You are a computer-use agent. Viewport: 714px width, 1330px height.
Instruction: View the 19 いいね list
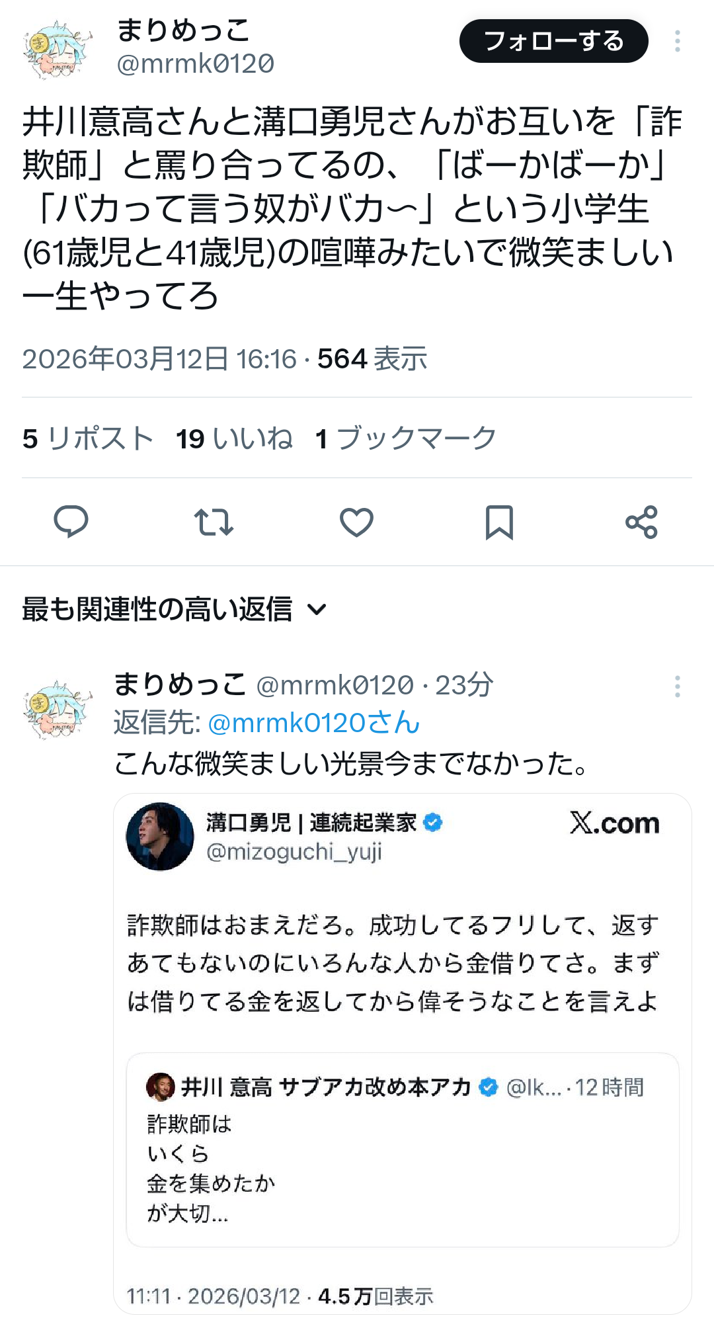tap(234, 438)
